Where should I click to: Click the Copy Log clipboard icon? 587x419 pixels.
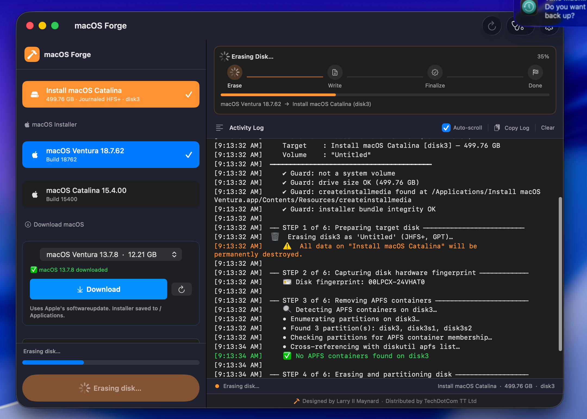497,128
